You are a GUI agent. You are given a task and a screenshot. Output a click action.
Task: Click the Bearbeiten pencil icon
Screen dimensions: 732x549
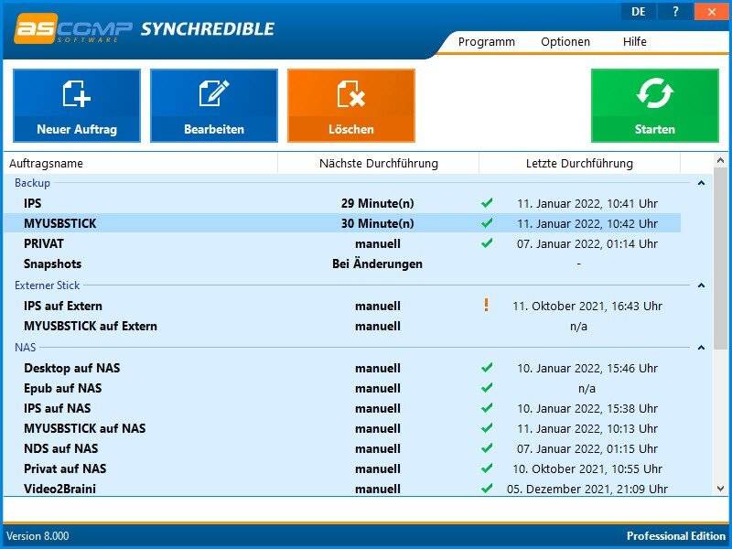pos(213,94)
